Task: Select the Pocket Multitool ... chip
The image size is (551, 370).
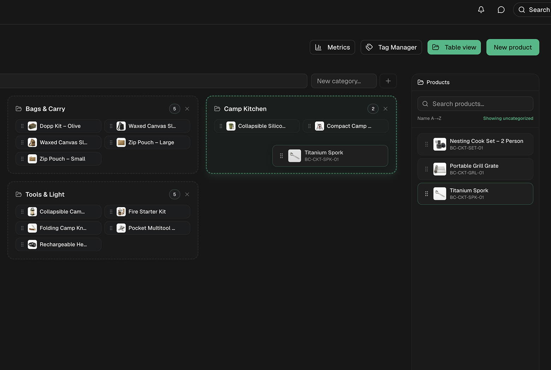Action: pos(147,228)
